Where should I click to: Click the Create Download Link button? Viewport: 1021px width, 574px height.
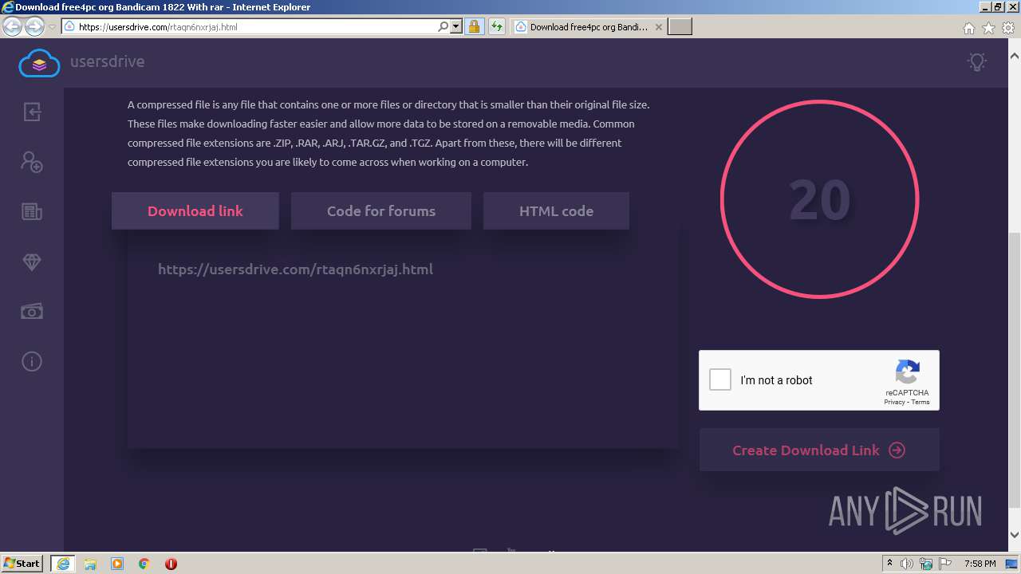(819, 450)
